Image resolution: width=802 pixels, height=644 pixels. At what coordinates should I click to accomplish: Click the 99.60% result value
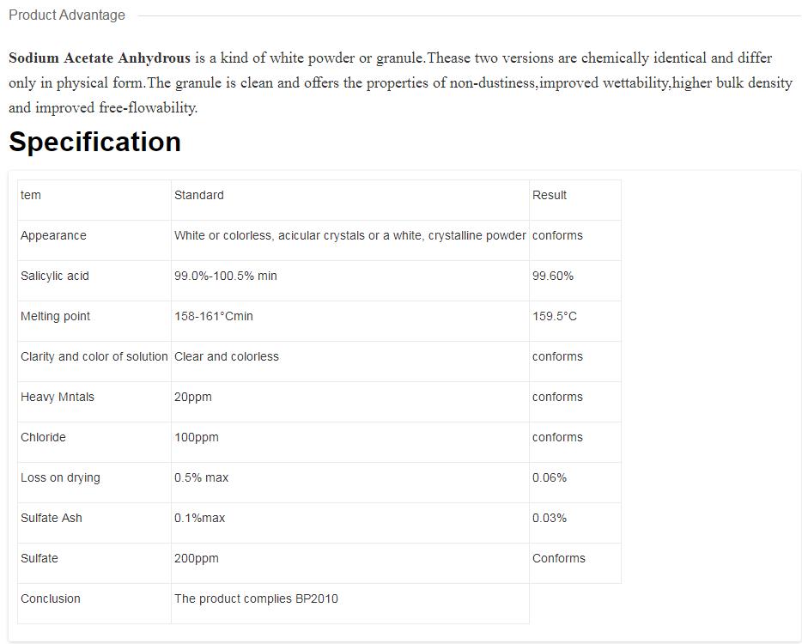coord(553,276)
